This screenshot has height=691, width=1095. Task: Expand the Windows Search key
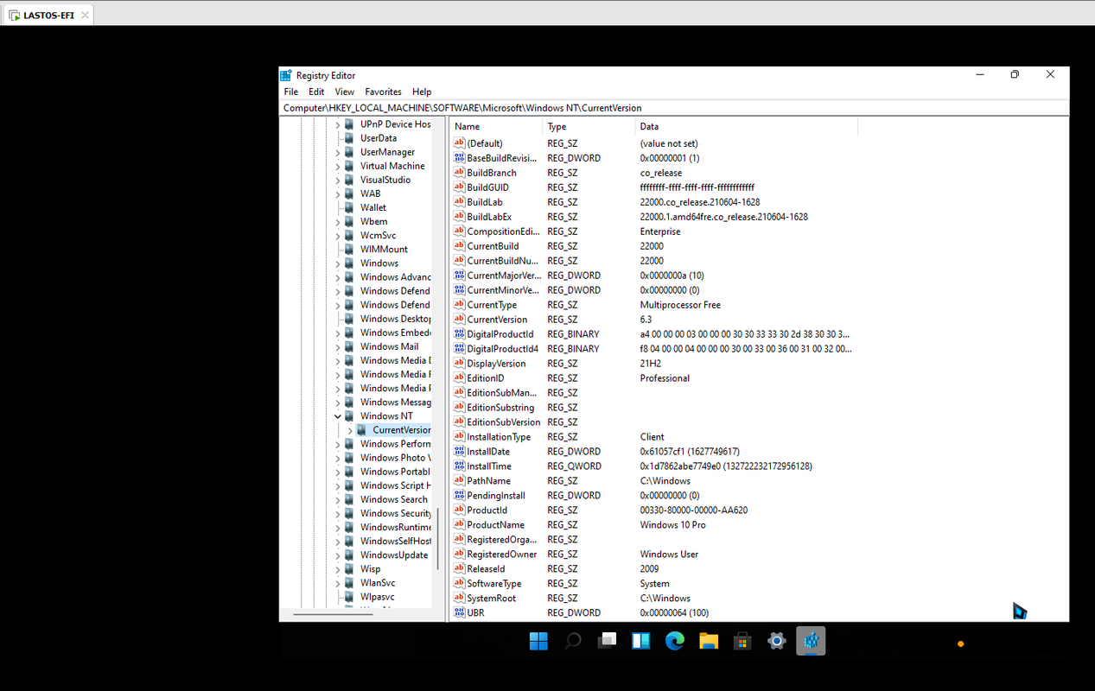pyautogui.click(x=338, y=499)
